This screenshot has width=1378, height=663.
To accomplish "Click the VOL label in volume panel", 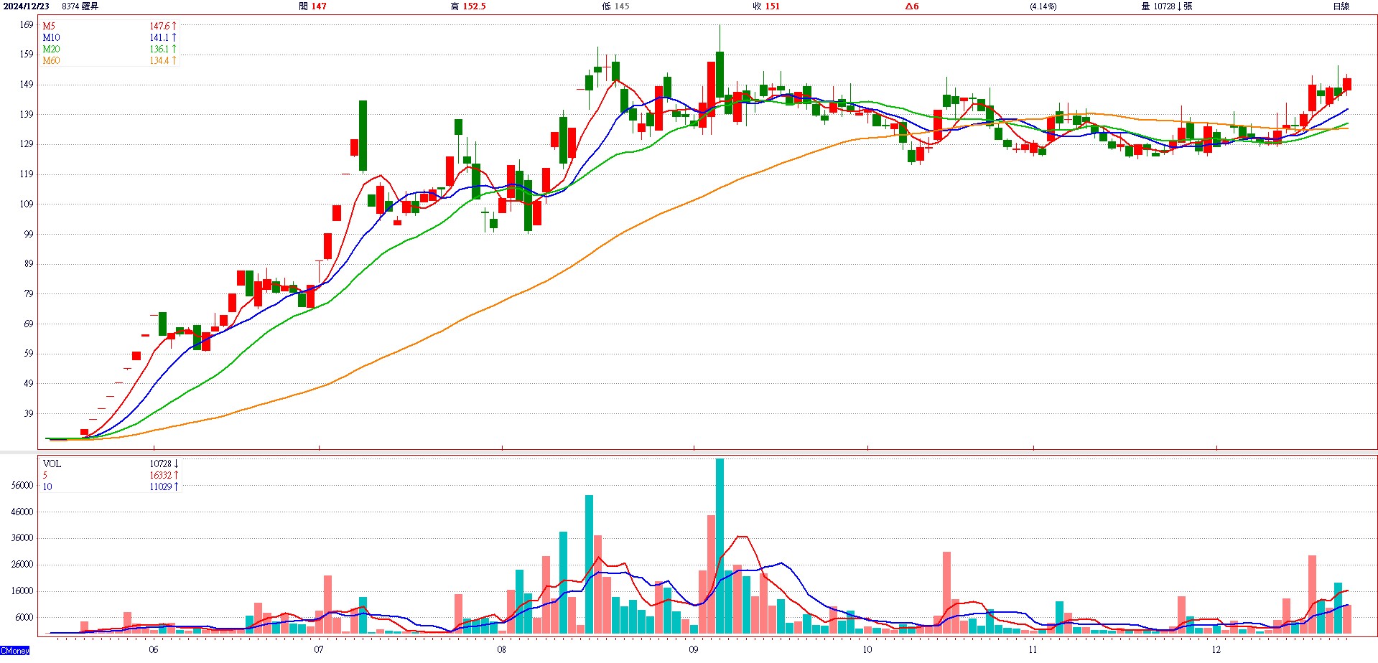I will (52, 464).
